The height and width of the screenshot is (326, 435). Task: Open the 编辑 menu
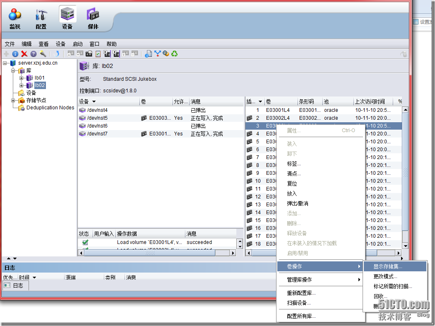26,44
